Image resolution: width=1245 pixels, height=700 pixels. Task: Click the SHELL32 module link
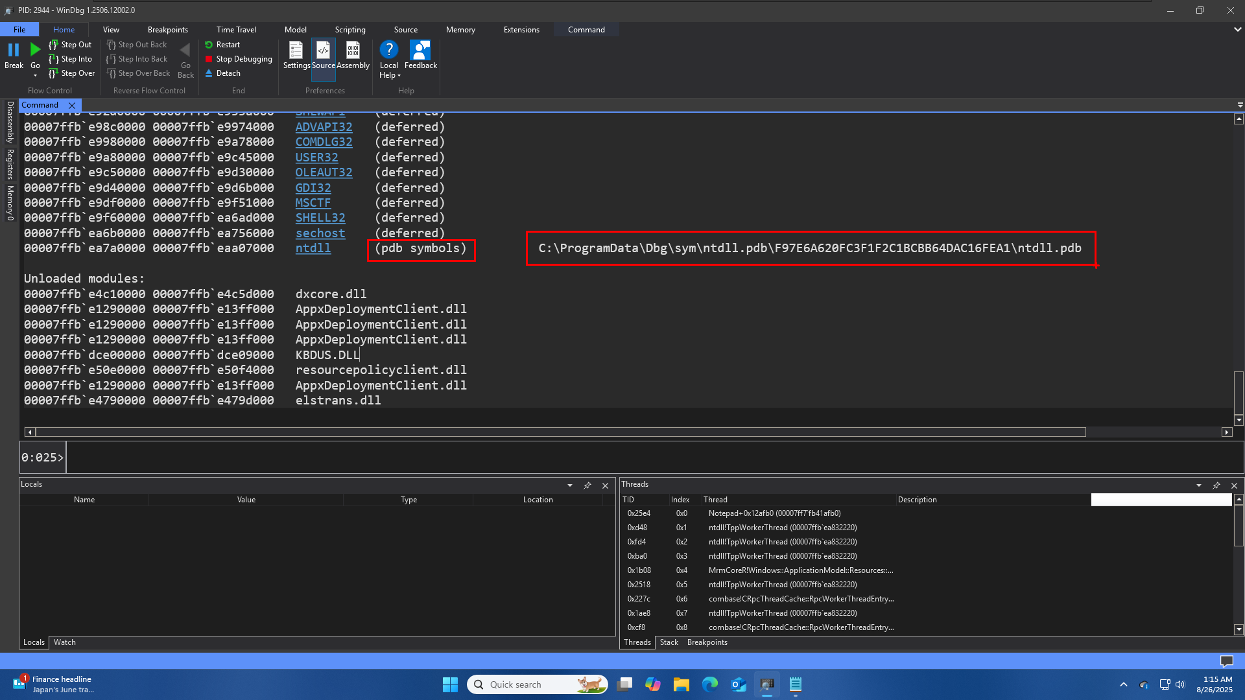click(320, 218)
